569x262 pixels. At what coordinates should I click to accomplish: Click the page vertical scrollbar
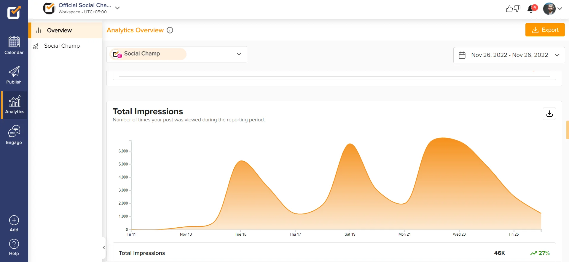567,130
